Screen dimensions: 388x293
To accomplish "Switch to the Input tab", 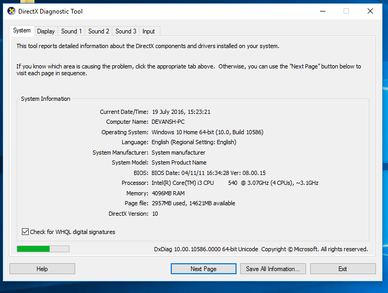I will click(x=149, y=31).
